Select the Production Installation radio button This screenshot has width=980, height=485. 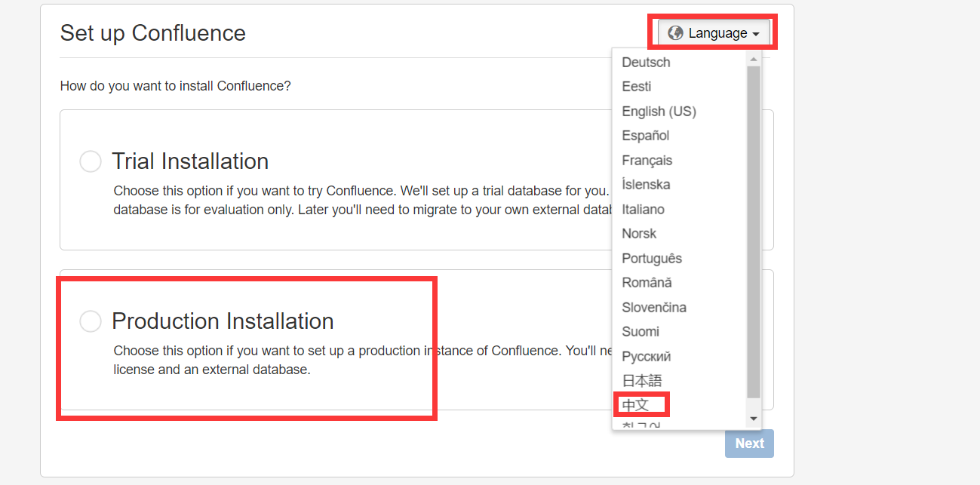coord(91,321)
